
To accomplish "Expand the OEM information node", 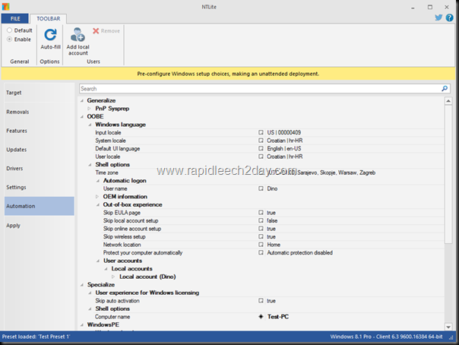I will [97, 197].
